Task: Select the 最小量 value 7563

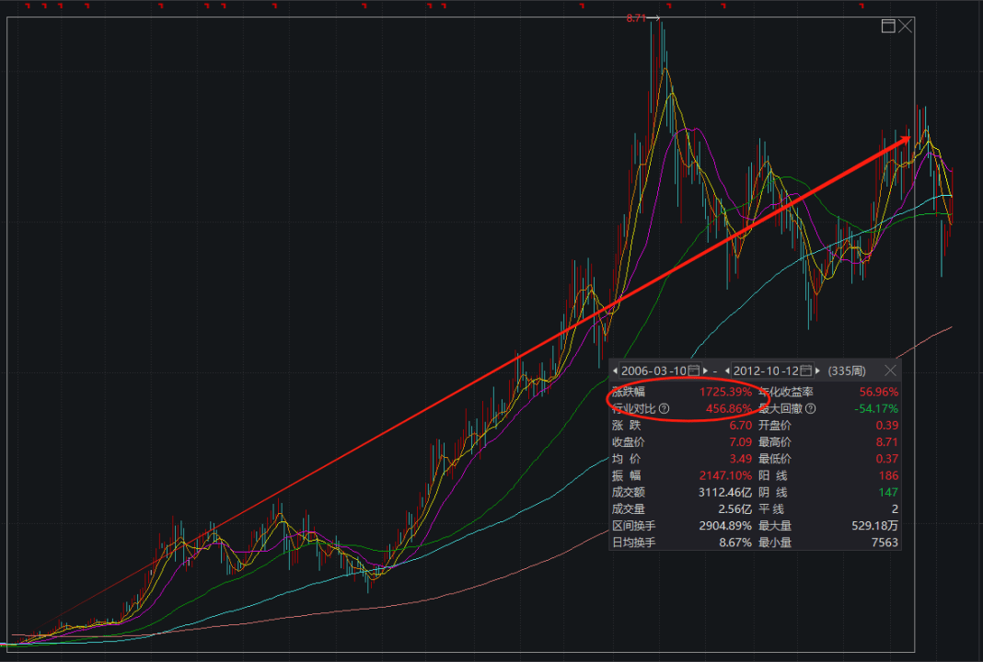Action: coord(885,542)
